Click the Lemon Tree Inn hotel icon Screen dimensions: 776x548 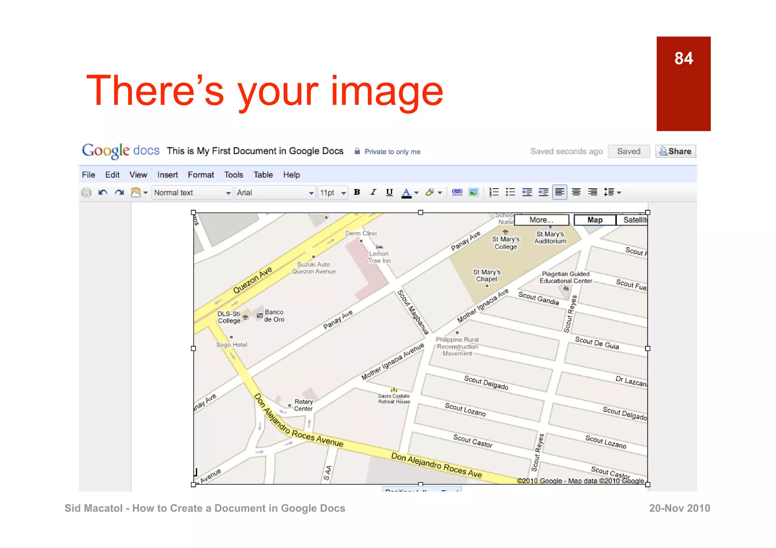coord(379,247)
